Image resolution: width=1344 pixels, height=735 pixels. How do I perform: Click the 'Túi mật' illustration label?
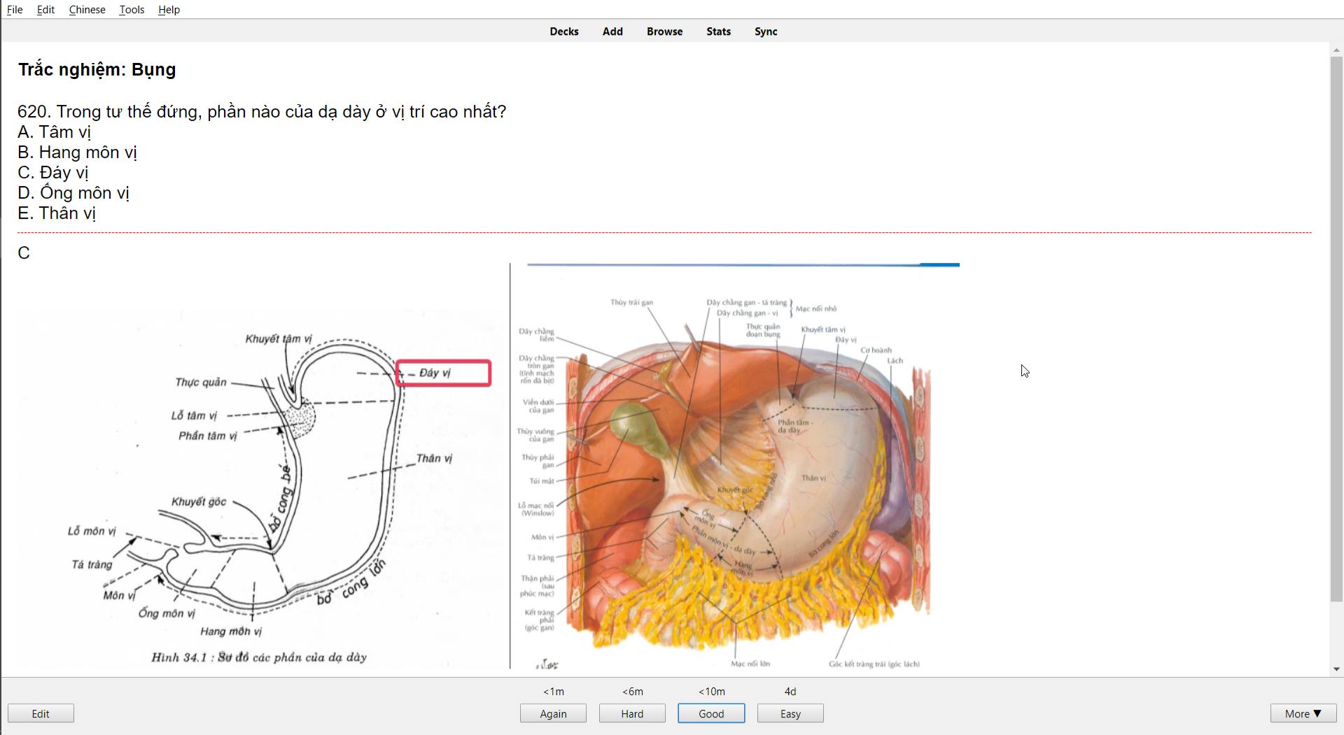[x=542, y=482]
